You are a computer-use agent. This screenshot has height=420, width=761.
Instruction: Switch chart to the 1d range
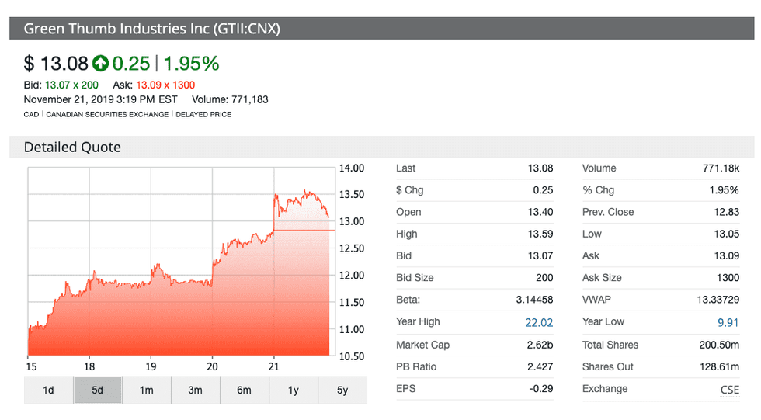[48, 390]
